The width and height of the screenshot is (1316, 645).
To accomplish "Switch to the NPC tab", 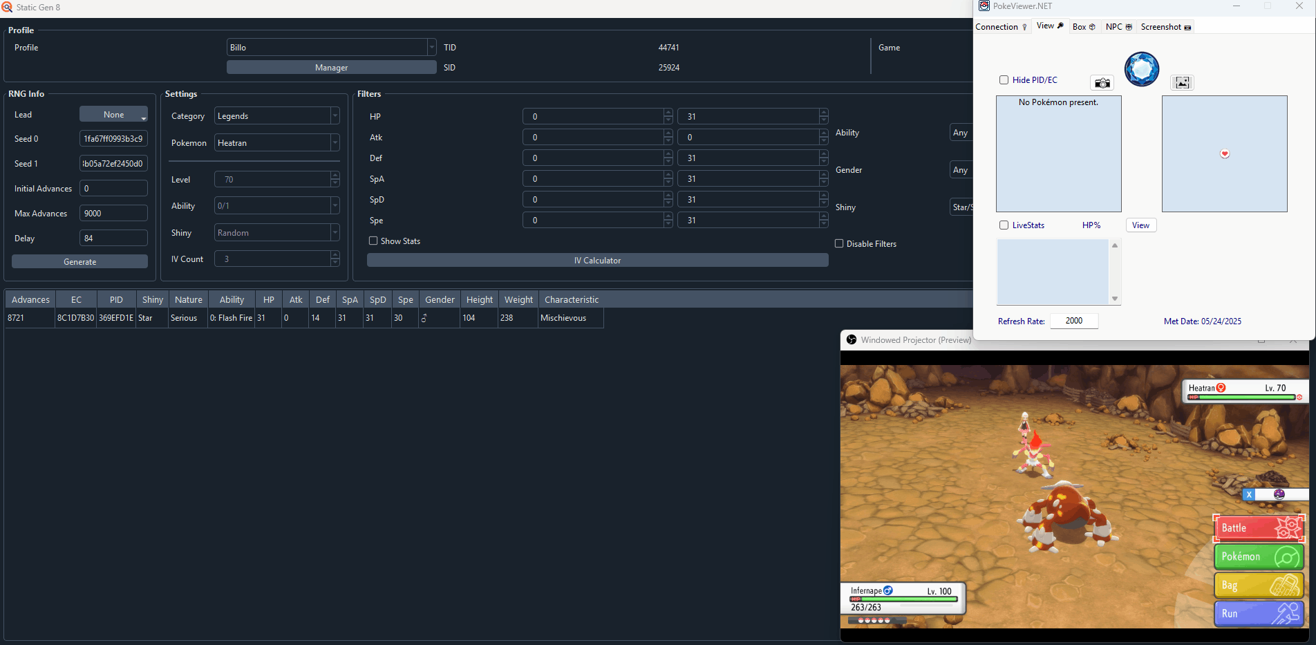I will (x=1118, y=27).
